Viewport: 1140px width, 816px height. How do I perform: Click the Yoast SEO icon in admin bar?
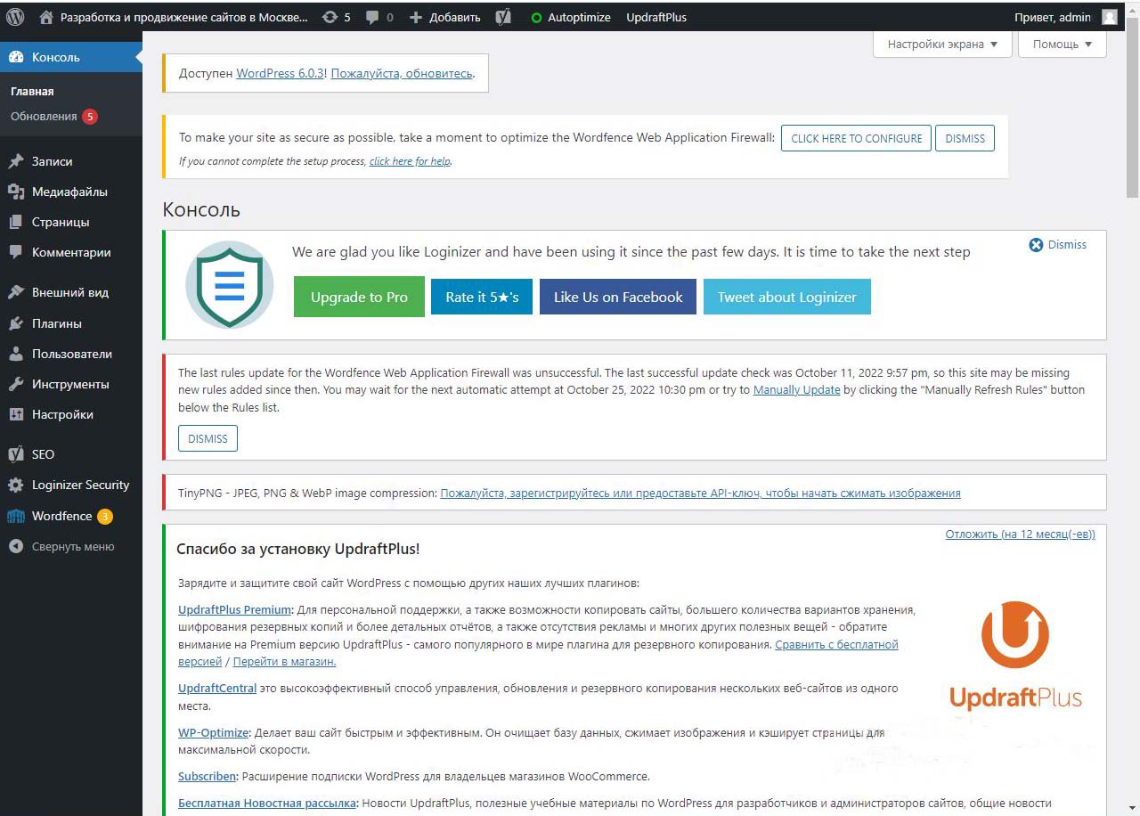coord(503,17)
